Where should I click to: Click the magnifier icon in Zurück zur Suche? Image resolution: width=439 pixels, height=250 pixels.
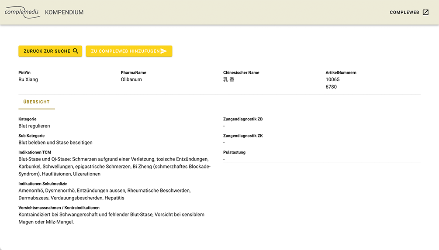pos(76,51)
